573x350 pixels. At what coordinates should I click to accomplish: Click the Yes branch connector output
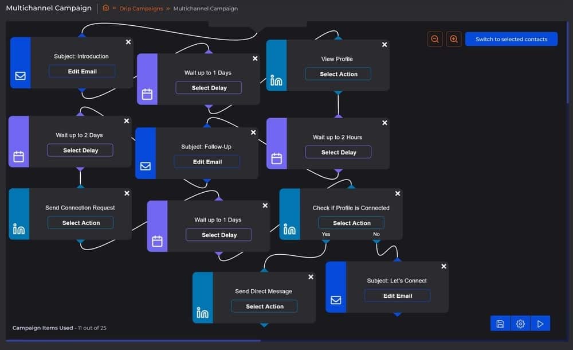click(325, 241)
